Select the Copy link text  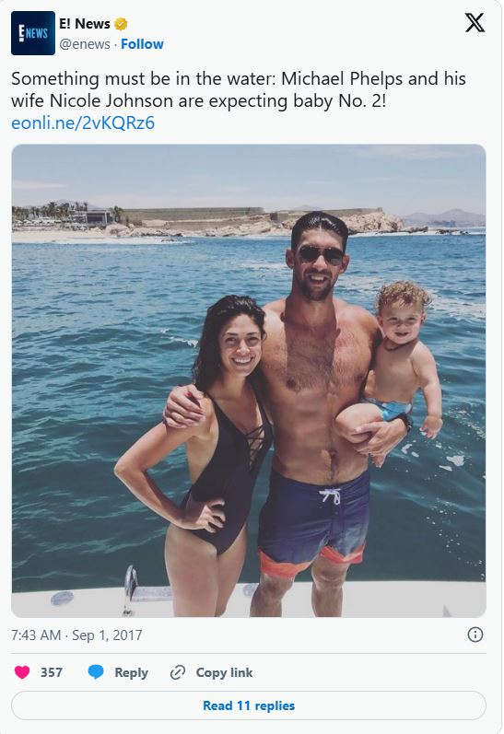[x=224, y=672]
